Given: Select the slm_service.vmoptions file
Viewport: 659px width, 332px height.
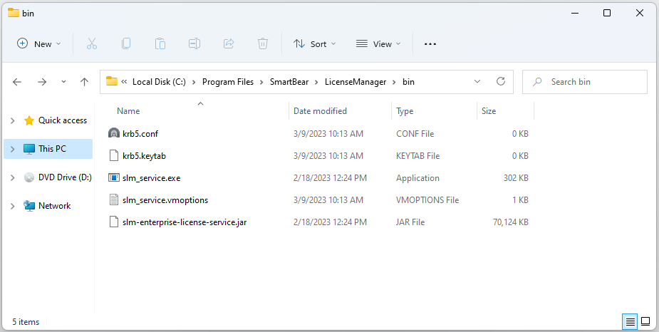Looking at the screenshot, I should click(165, 200).
